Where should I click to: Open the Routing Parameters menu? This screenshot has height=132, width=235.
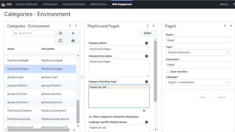tap(74, 4)
